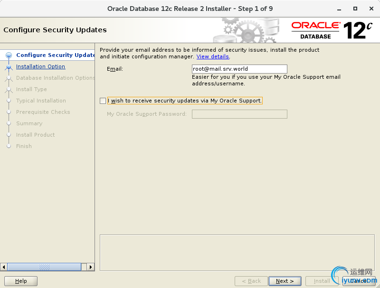Click the Install Product step bullet icon
This screenshot has height=288, width=380.
pyautogui.click(x=9, y=135)
